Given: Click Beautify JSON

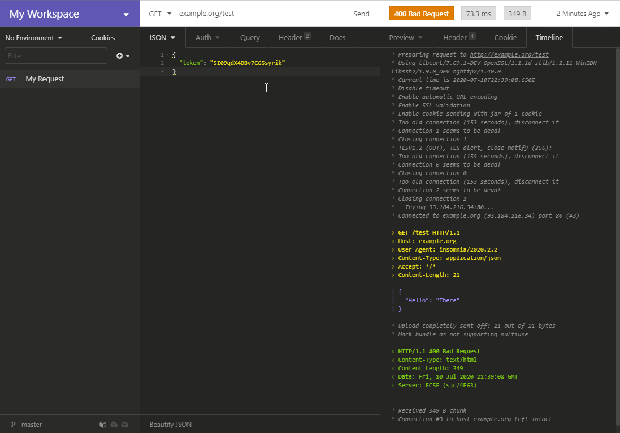Looking at the screenshot, I should coord(169,424).
